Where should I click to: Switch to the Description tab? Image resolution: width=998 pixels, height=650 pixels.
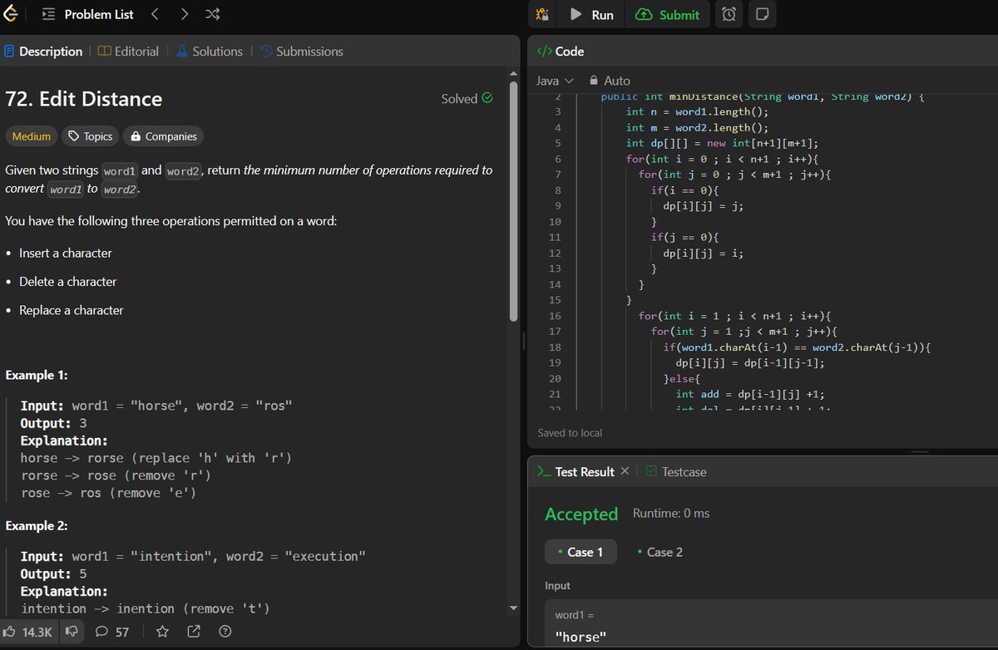43,52
